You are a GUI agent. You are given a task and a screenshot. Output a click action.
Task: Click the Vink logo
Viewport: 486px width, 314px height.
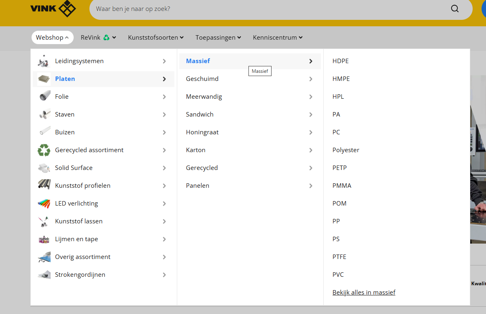tap(53, 8)
